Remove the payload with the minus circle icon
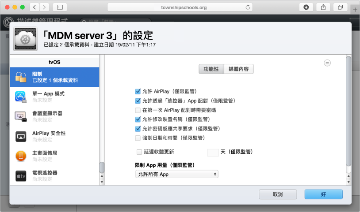 tap(327, 63)
